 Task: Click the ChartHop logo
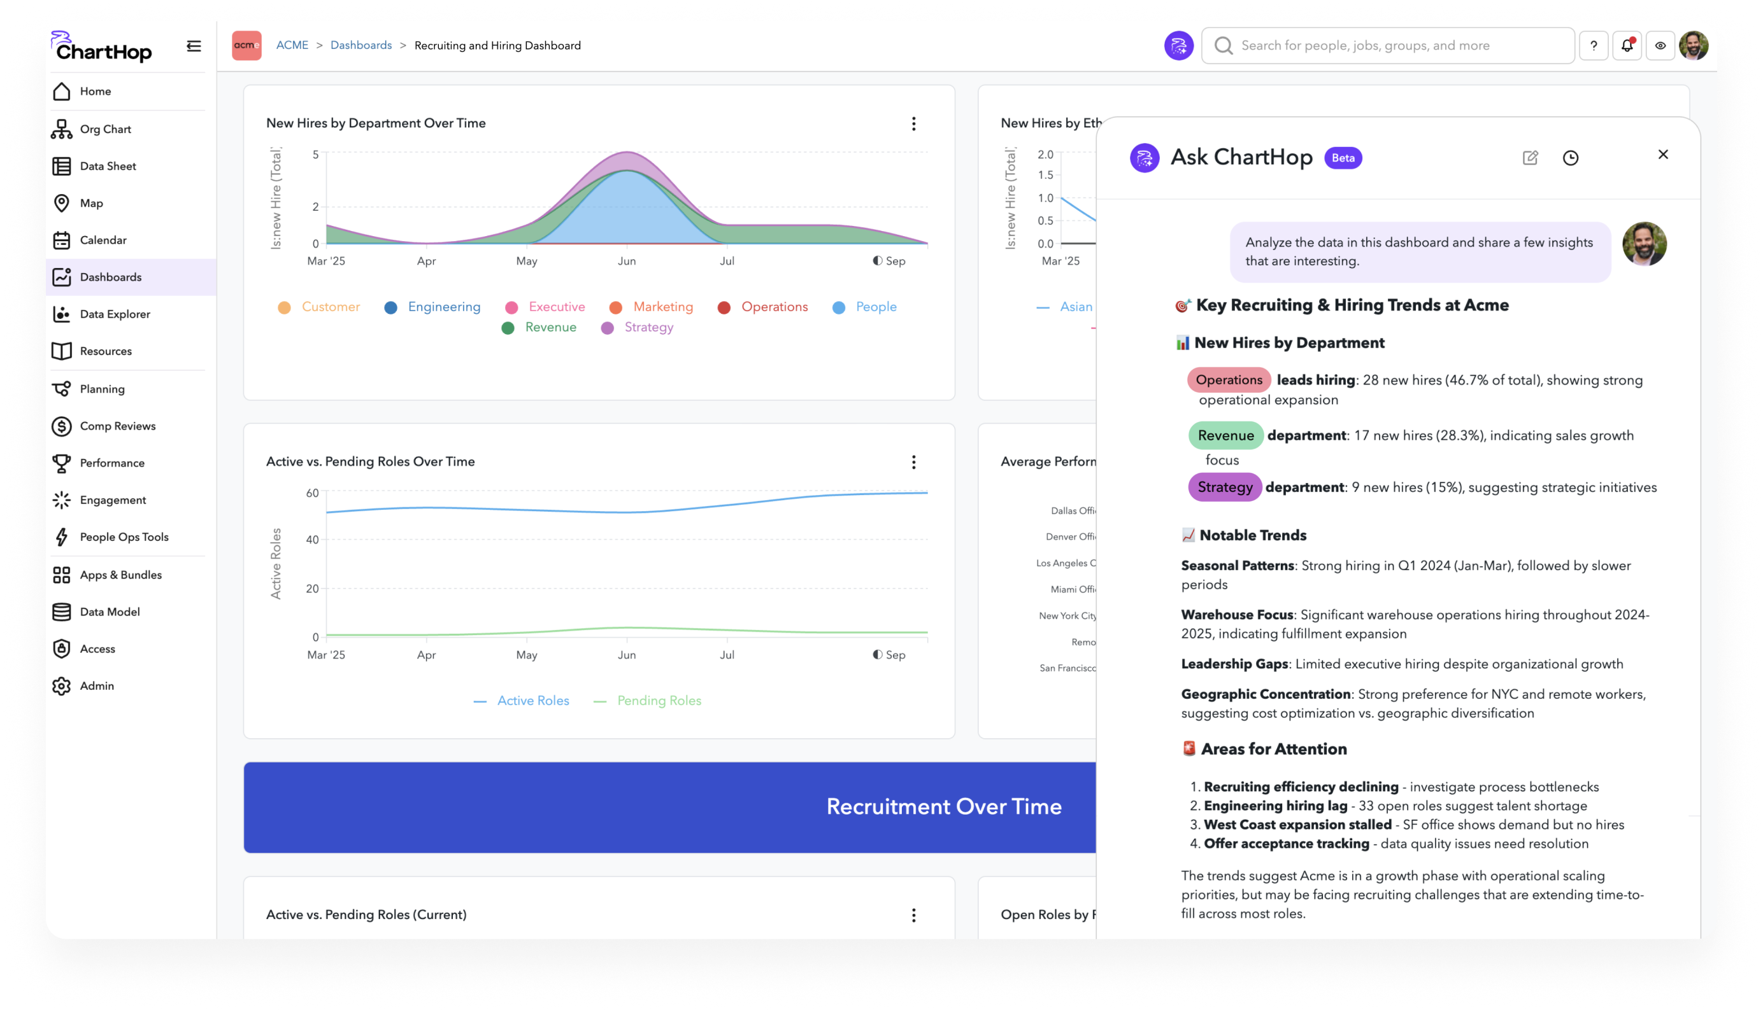101,46
